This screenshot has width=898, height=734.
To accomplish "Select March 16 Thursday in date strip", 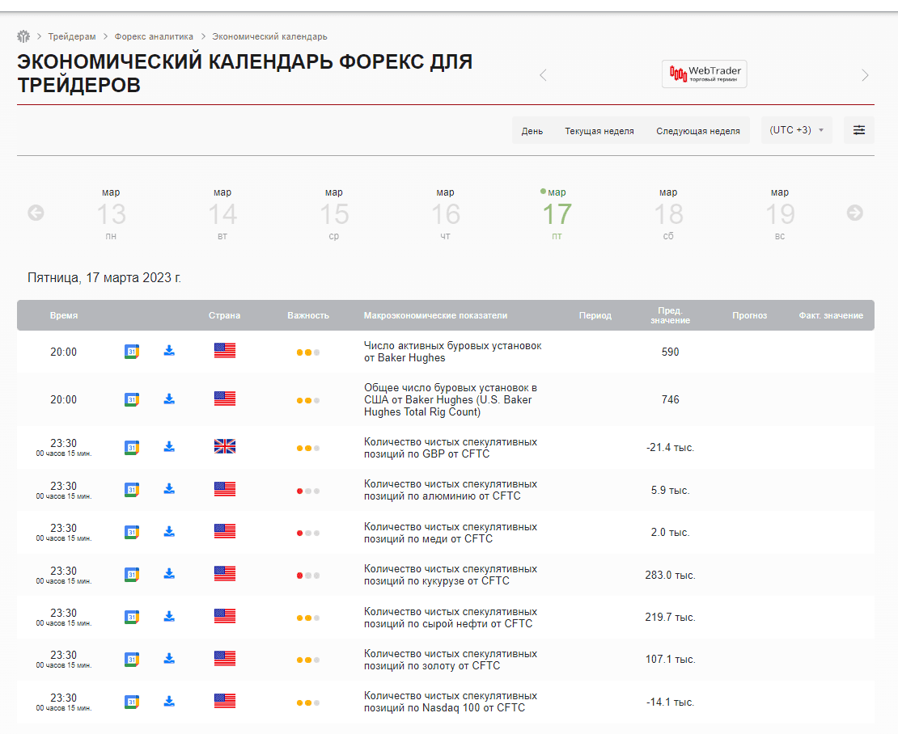I will click(446, 214).
